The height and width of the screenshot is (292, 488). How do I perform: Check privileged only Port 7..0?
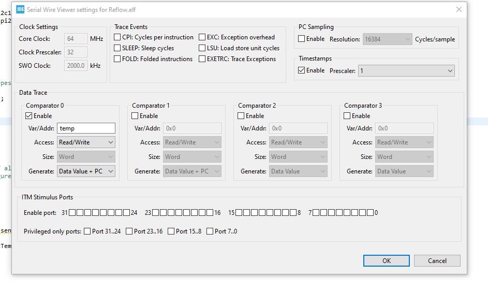[210, 231]
